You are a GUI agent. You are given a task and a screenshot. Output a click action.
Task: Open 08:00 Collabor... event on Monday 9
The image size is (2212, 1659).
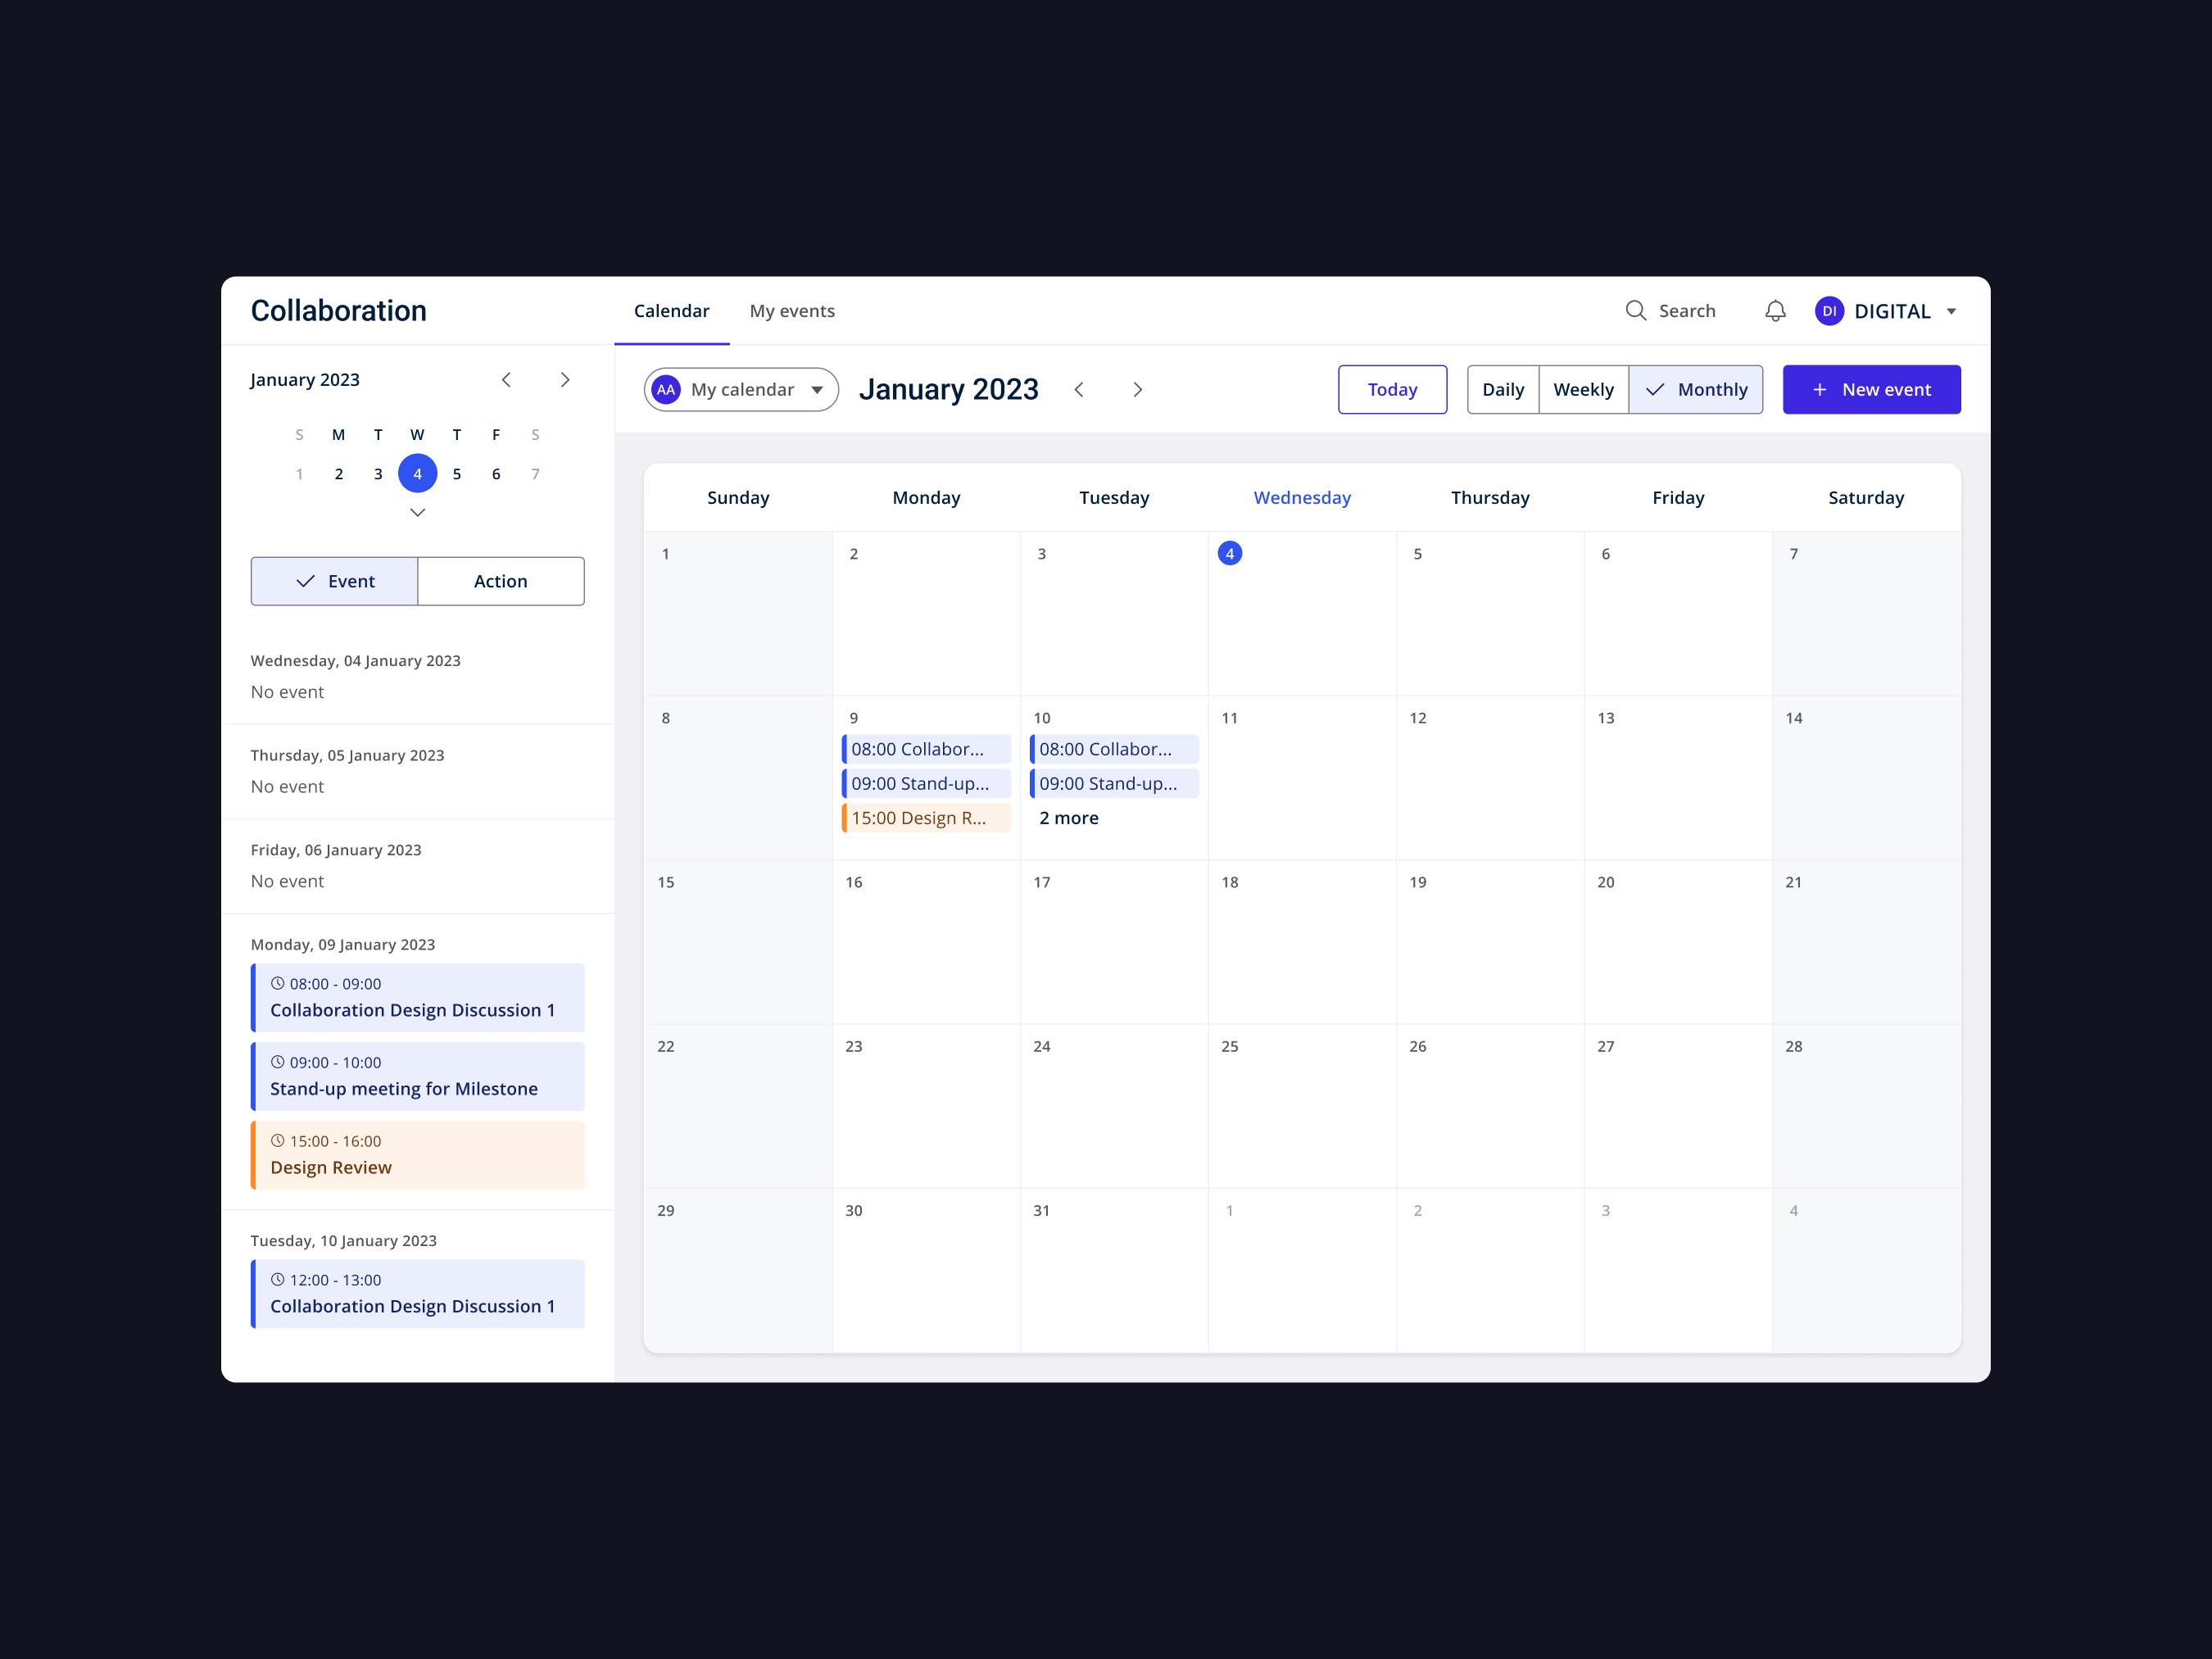pos(926,749)
